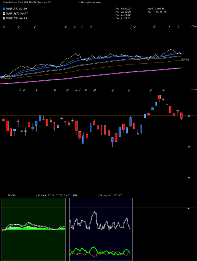Viewport: 197px width, 261px height.
Task: Select the DOW PT: 46.19 legend label
Action: pos(16,18)
